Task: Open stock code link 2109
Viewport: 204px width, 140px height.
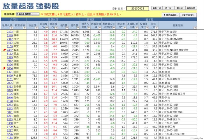Action: pyautogui.click(x=10, y=46)
